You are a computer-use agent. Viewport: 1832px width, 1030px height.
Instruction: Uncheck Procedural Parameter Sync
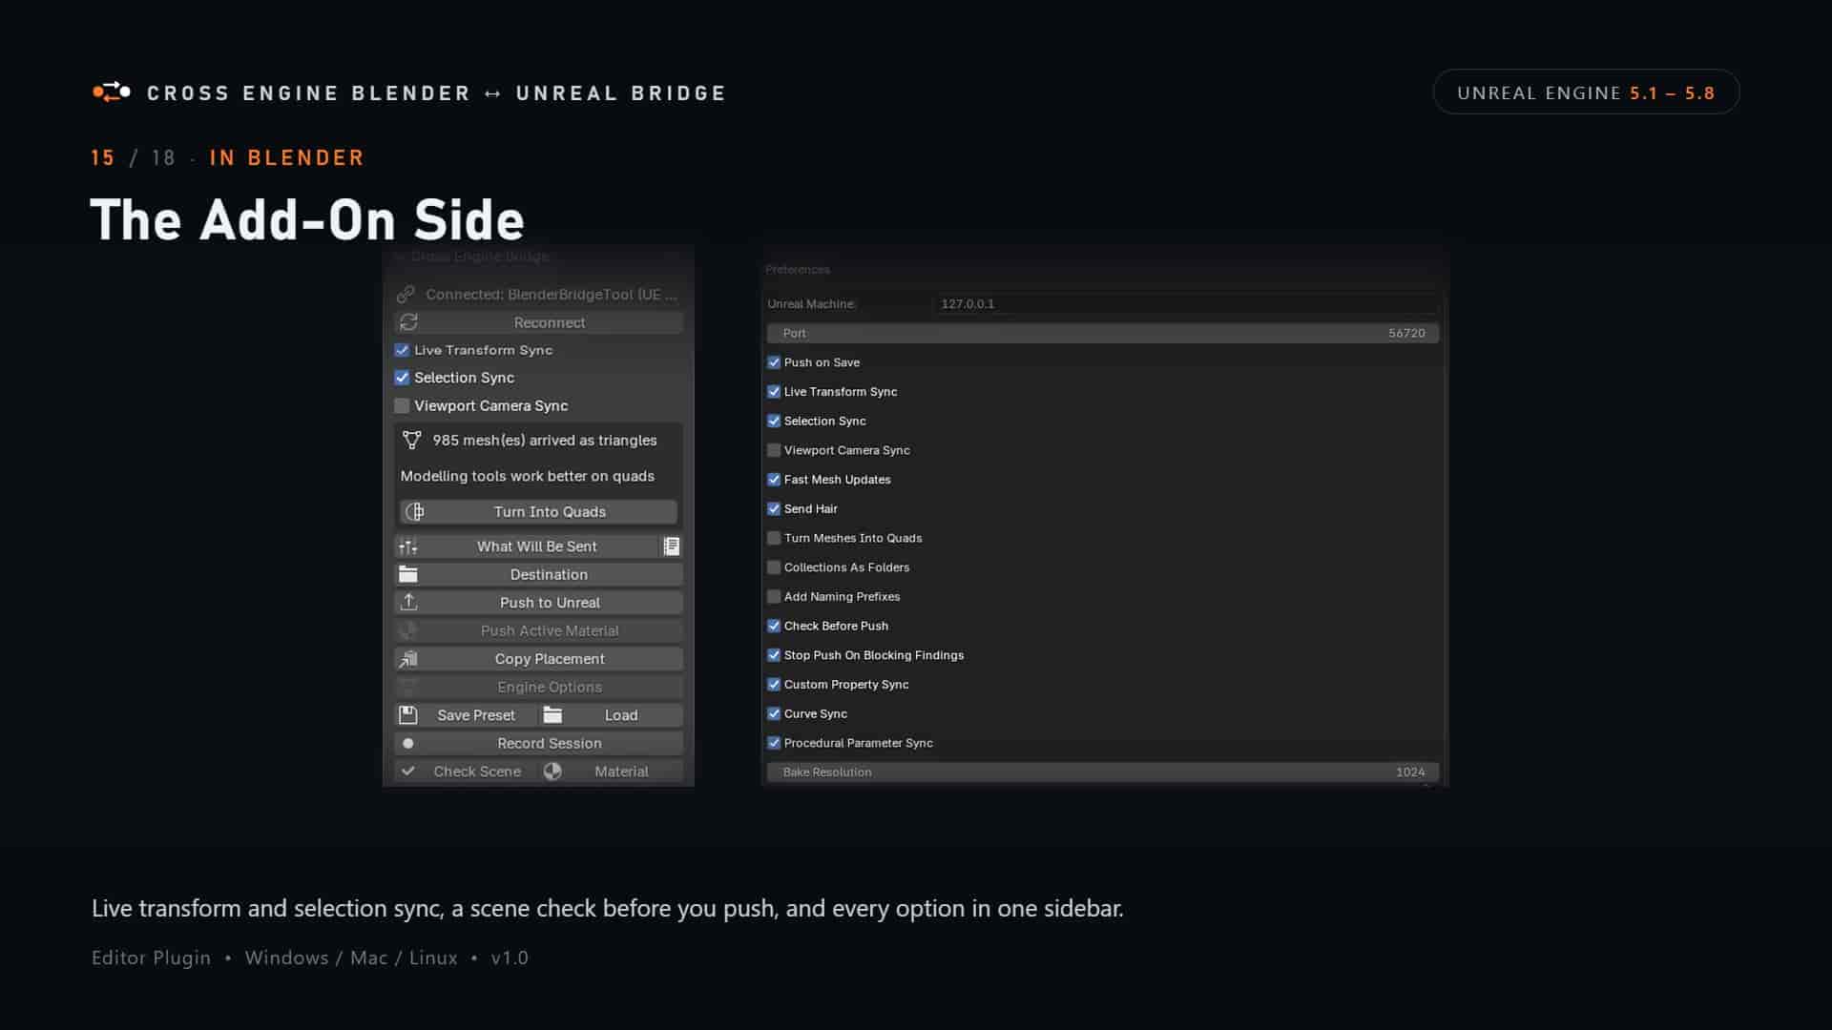coord(774,743)
